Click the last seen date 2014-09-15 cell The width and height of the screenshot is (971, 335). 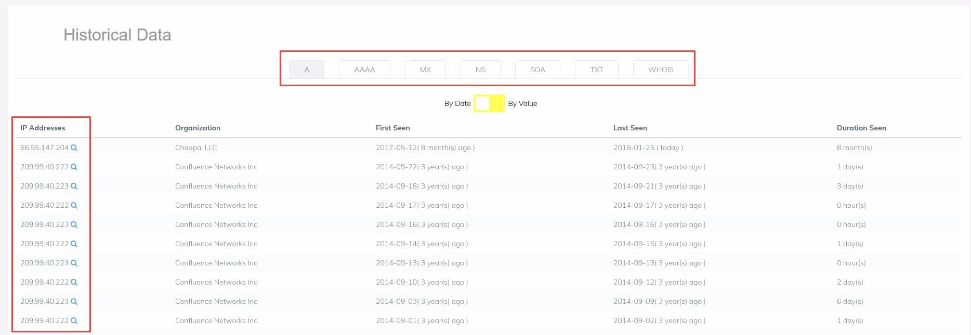(x=659, y=244)
